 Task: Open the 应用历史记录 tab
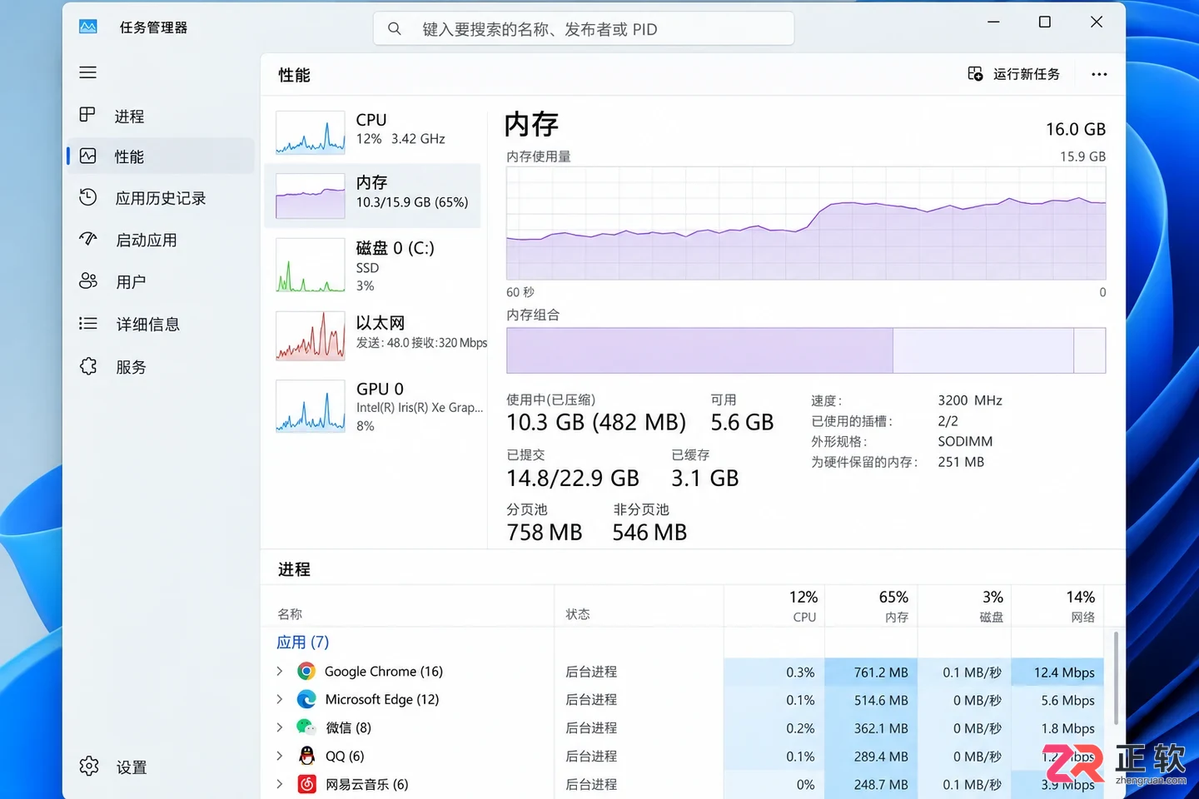161,197
